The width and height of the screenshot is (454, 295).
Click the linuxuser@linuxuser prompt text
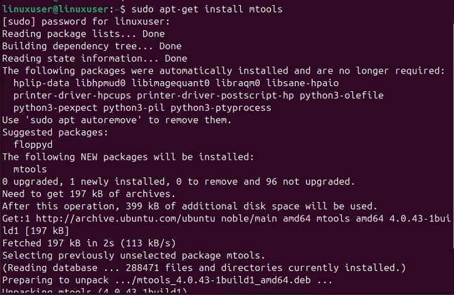[57, 9]
